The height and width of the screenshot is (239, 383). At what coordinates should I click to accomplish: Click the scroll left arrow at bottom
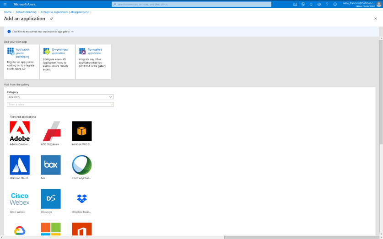(2, 237)
